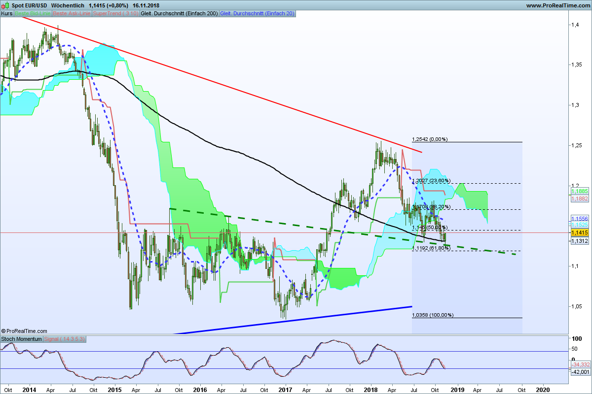The height and width of the screenshot is (394, 592).
Task: Click the 1,0358 (100,00%) Fibonacci label
Action: click(432, 315)
